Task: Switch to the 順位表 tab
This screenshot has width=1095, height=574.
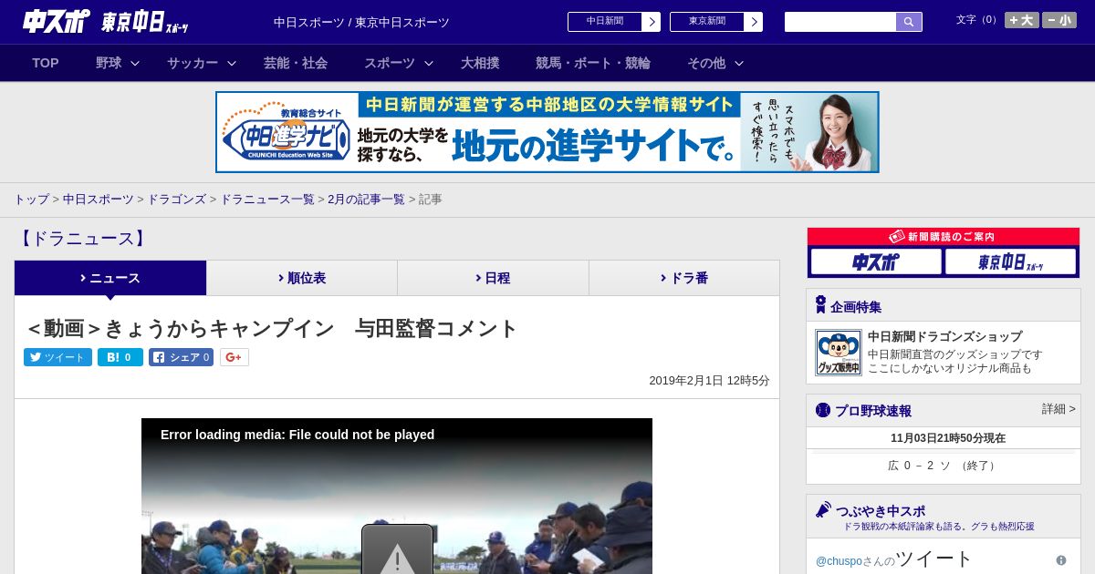Action: [302, 278]
